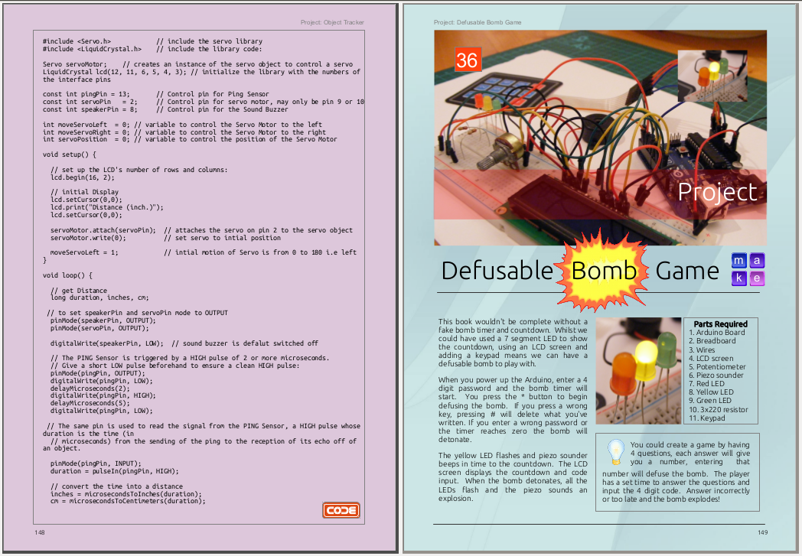
Task: Select the "Project: Defusable Bomb Game" header
Action: tap(477, 22)
